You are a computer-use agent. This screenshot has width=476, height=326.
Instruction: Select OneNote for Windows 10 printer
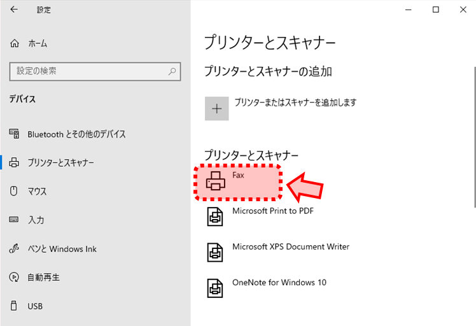(x=279, y=282)
